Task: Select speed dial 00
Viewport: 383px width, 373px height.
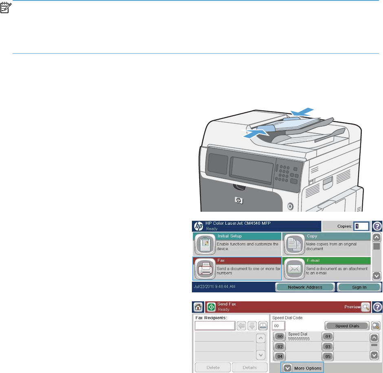Action: pyautogui.click(x=280, y=336)
